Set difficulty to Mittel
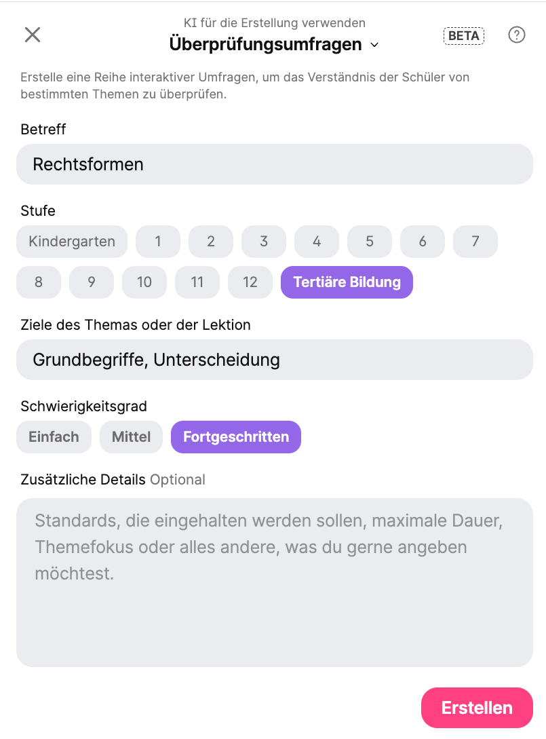 131,437
